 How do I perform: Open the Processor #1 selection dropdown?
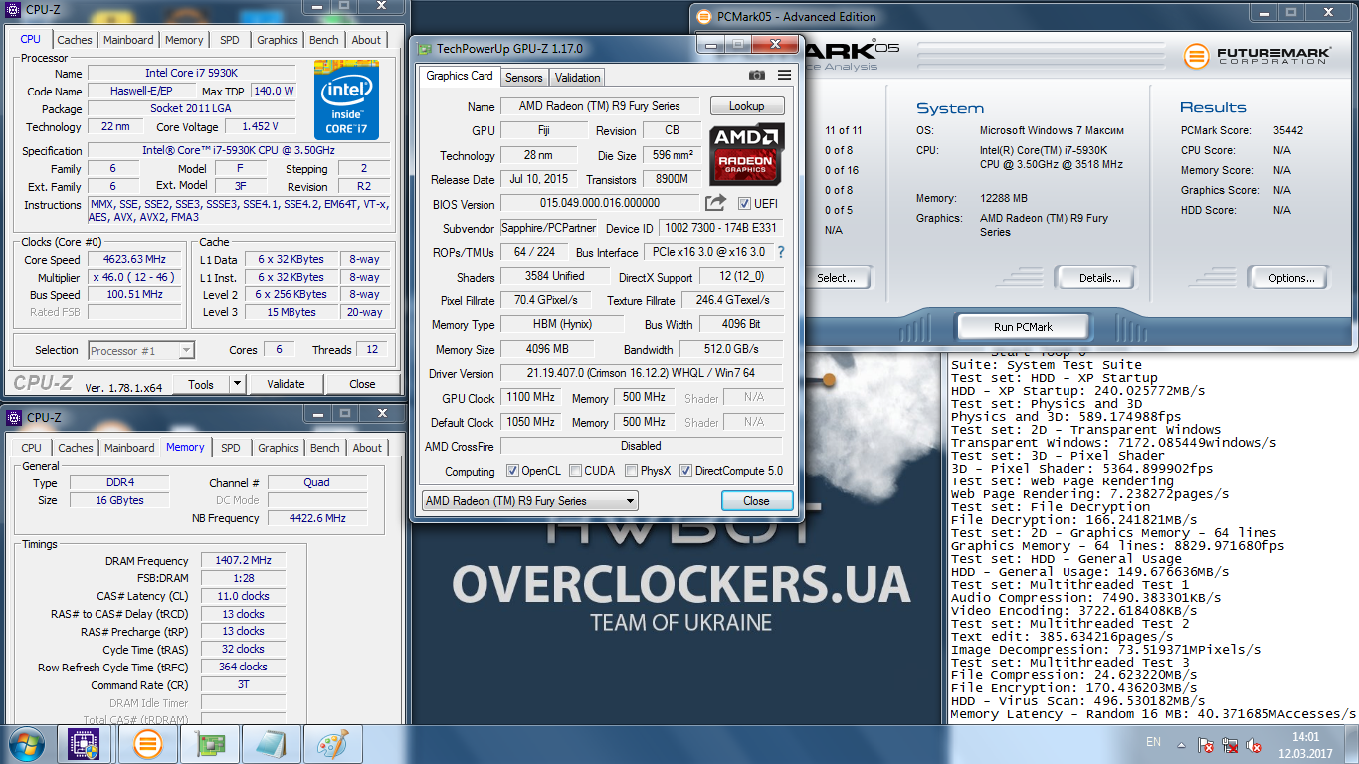141,350
